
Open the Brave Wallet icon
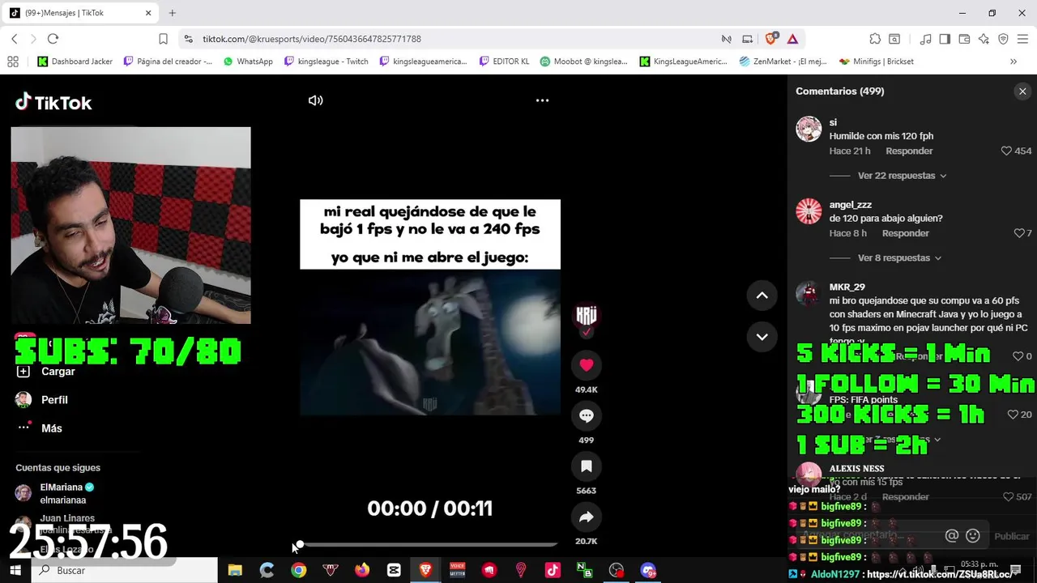point(964,39)
